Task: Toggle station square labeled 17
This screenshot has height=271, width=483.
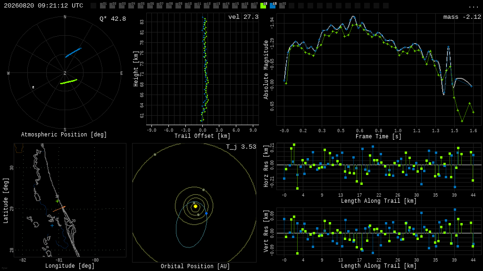Action: pyautogui.click(x=254, y=6)
